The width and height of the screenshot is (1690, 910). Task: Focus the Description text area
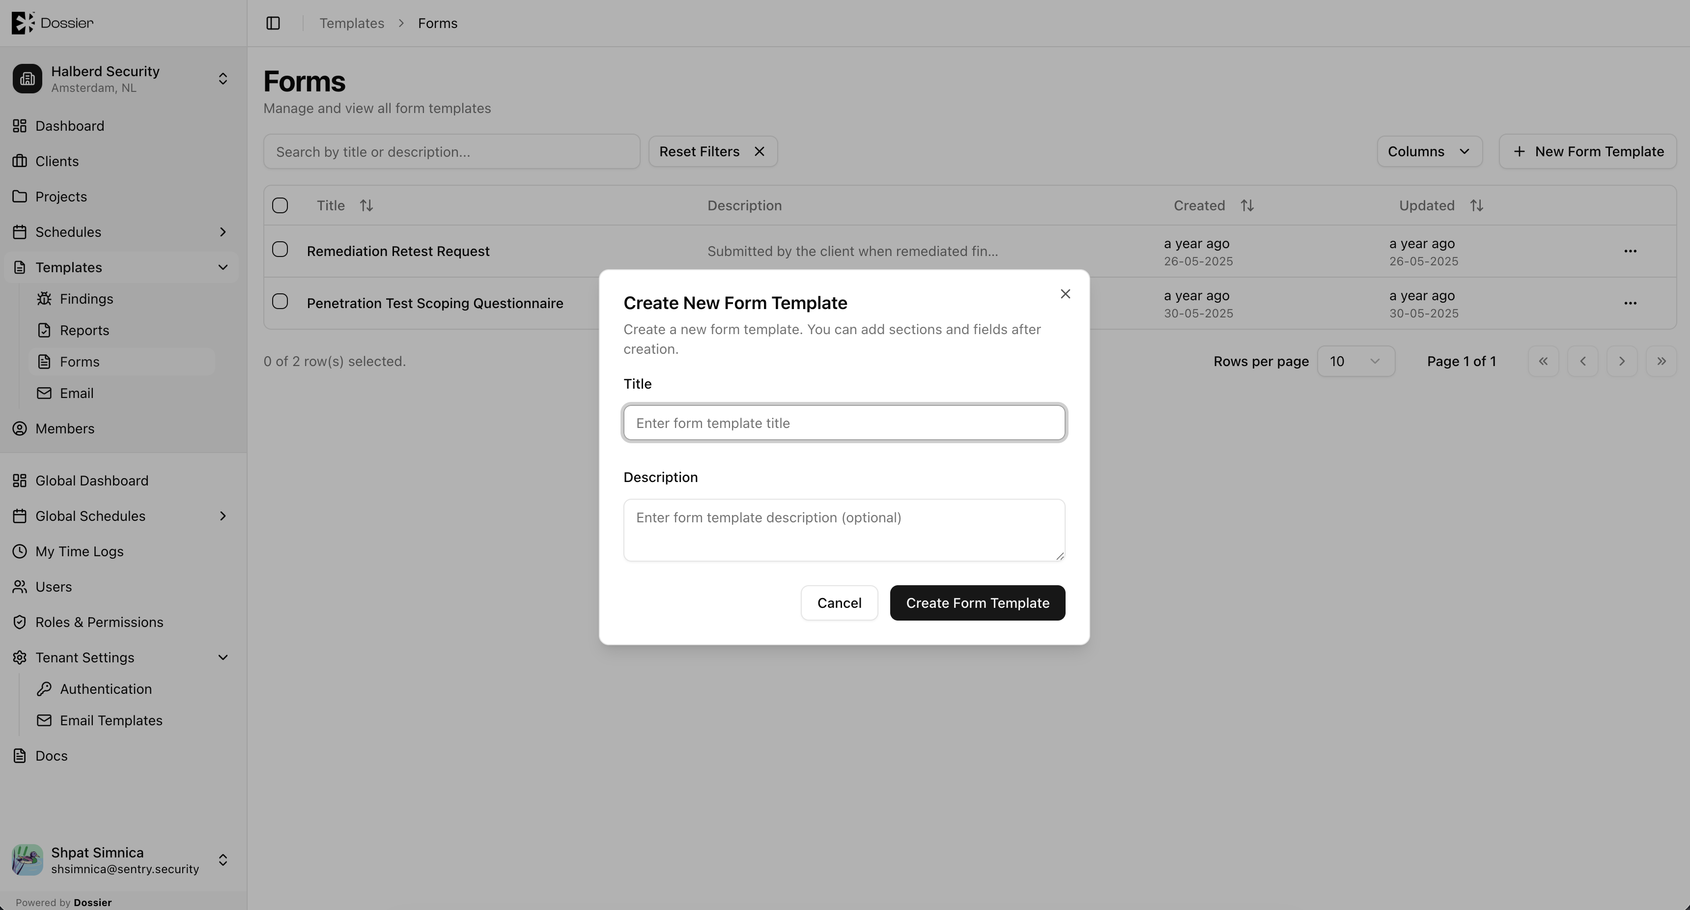click(845, 531)
